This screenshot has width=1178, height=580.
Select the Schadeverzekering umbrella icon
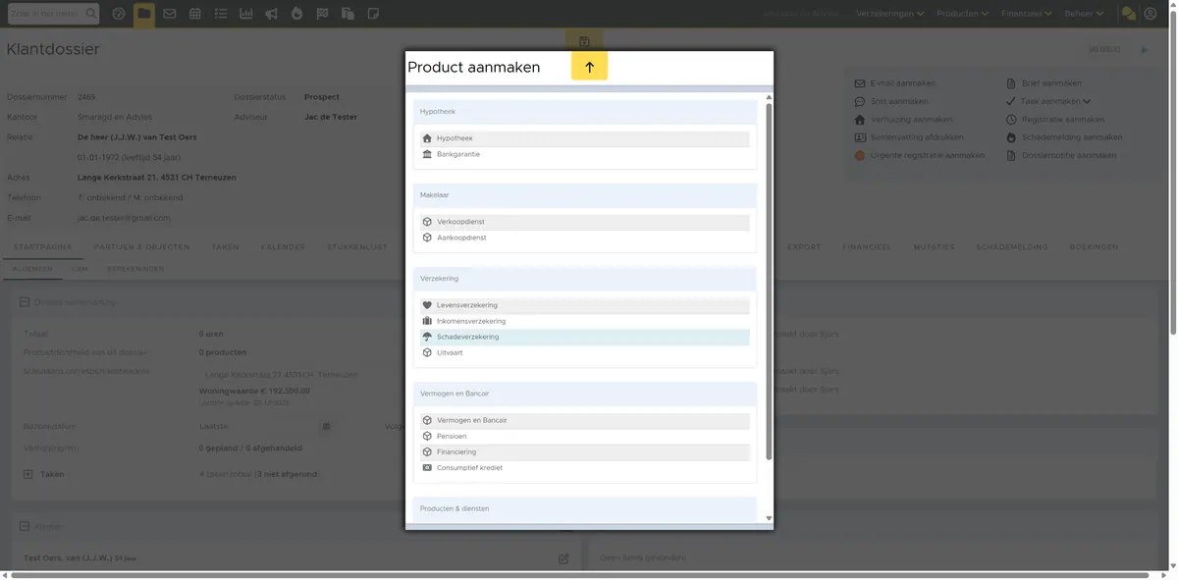[427, 337]
